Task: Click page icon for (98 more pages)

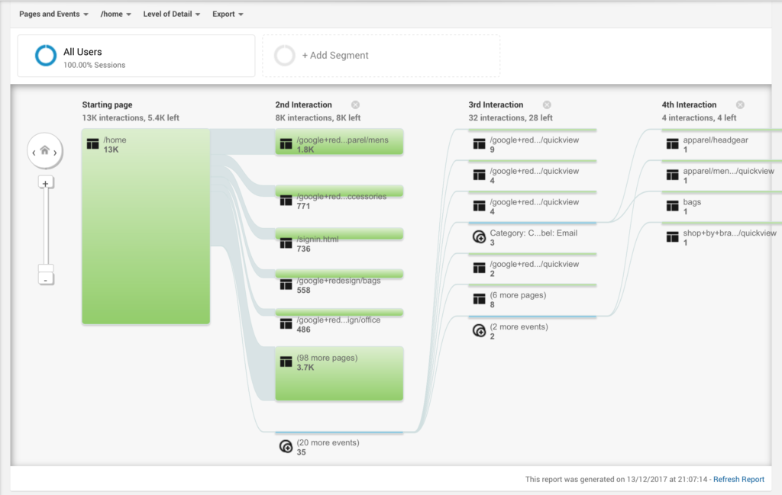Action: point(286,362)
